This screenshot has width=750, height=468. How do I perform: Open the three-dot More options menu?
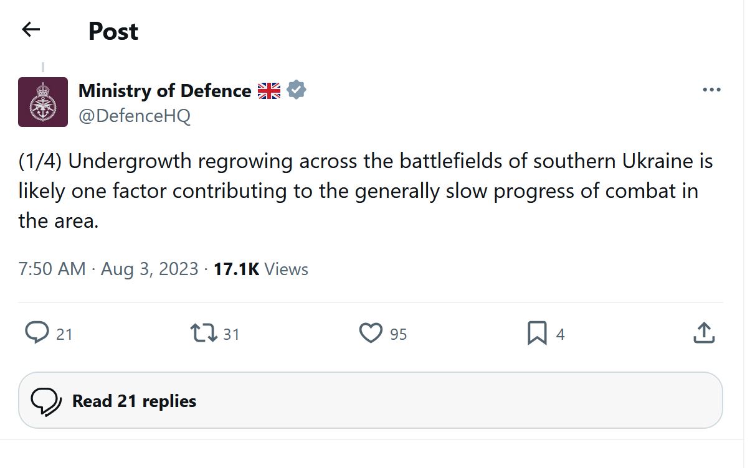[711, 90]
